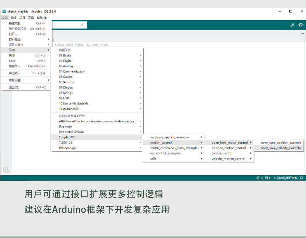Expand 05.Control examples
The width and height of the screenshot is (306, 238).
coord(97,77)
